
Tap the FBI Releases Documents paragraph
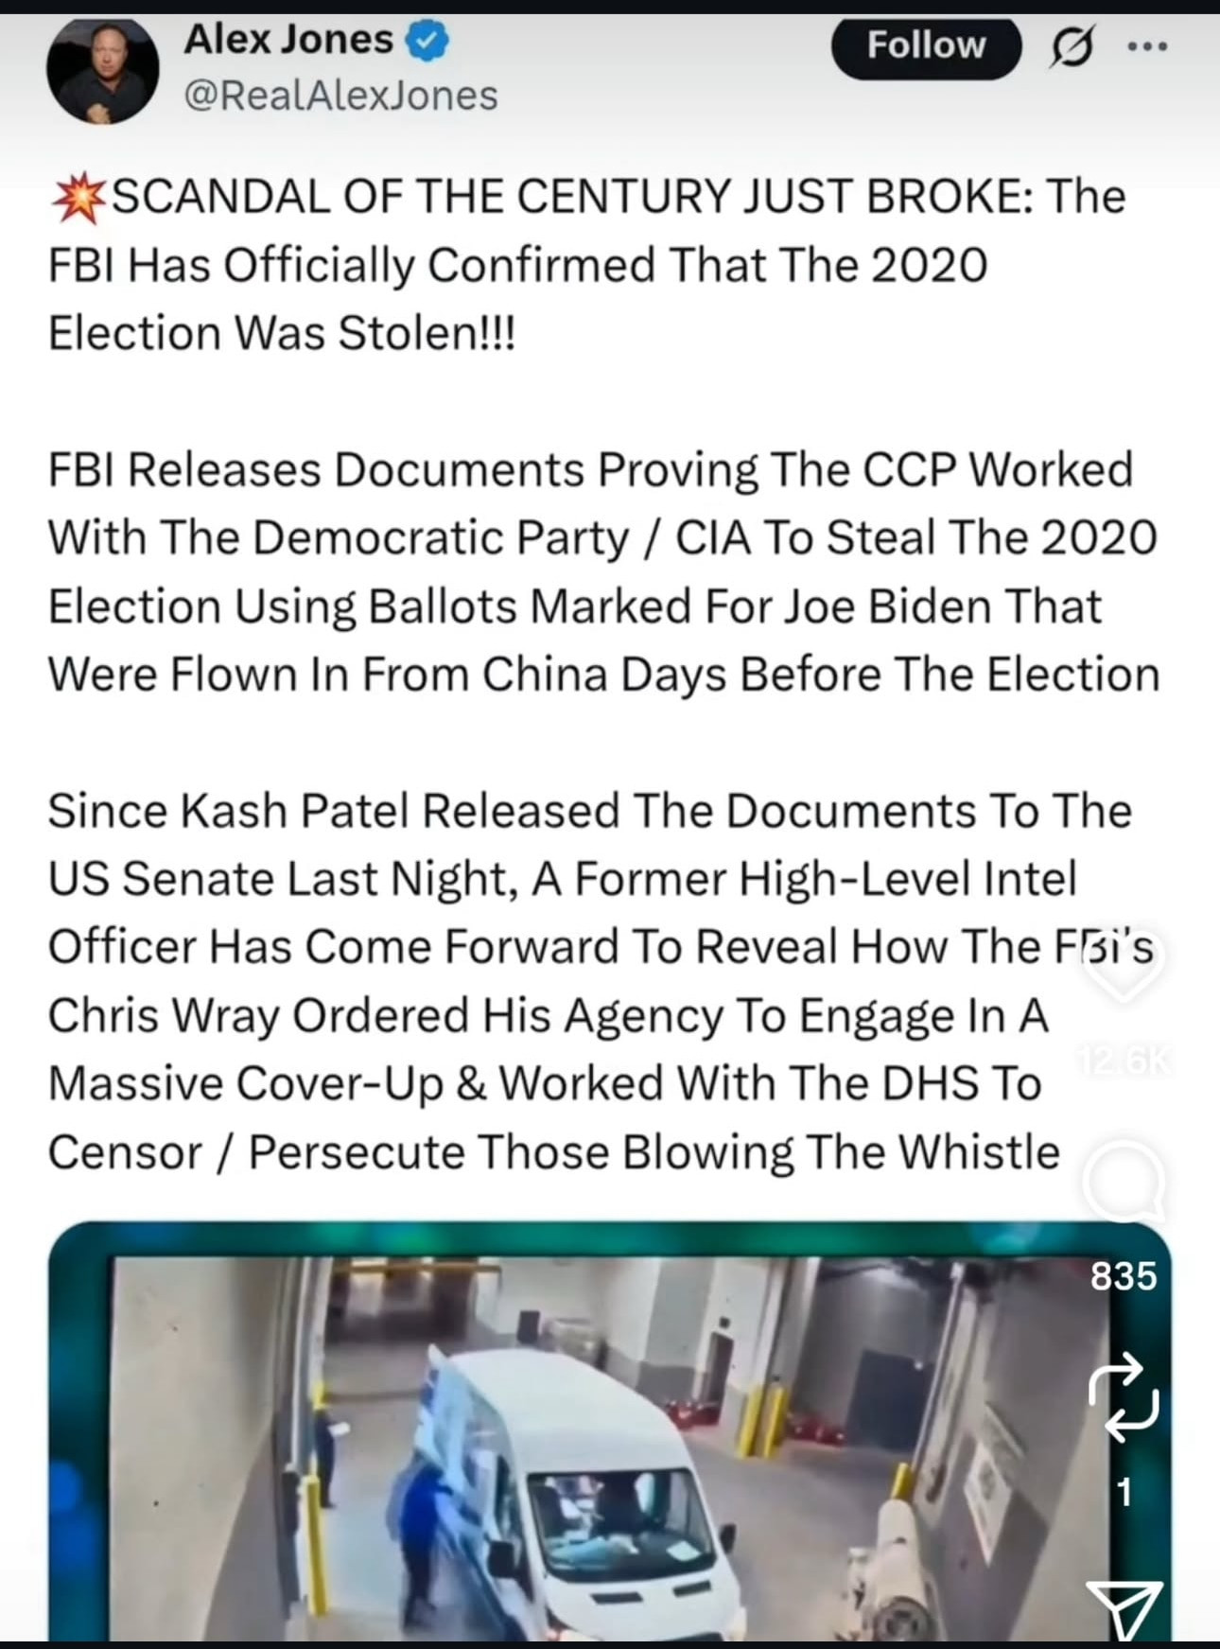(x=603, y=571)
